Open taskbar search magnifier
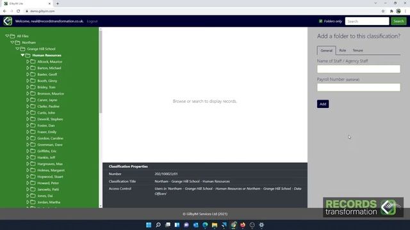410x230 pixels. click(158, 225)
